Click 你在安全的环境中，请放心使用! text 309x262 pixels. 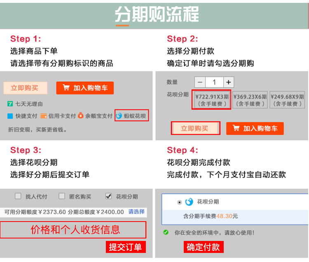tap(214, 233)
